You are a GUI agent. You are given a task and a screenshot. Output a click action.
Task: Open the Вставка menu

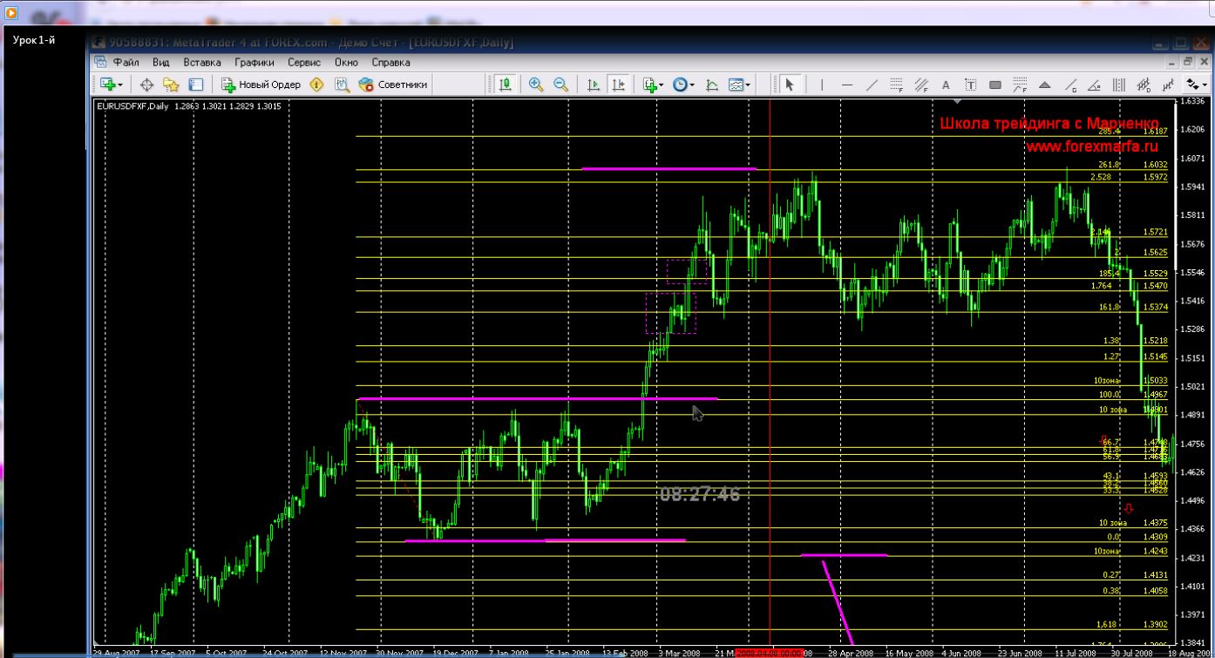coord(201,62)
